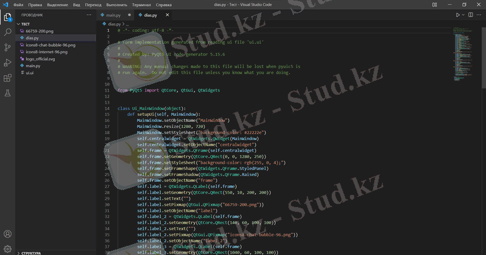The image size is (486, 255).
Task: Open ui.ui file in explorer
Action: (29, 72)
